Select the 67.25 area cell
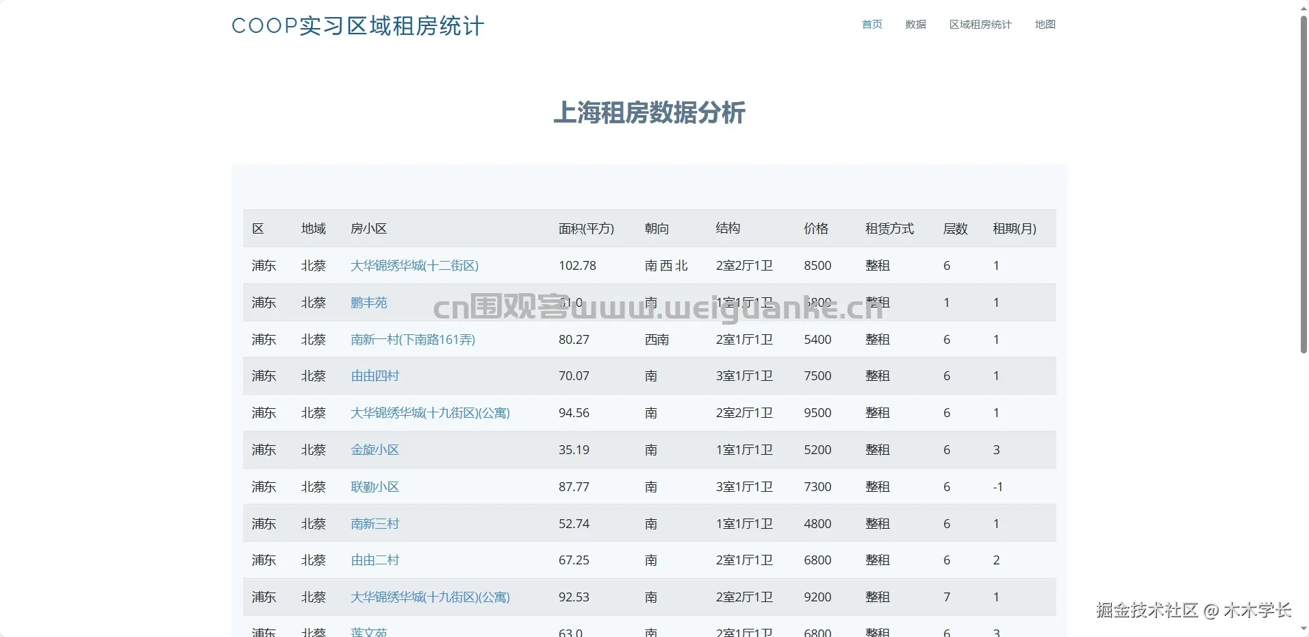 pos(574,560)
